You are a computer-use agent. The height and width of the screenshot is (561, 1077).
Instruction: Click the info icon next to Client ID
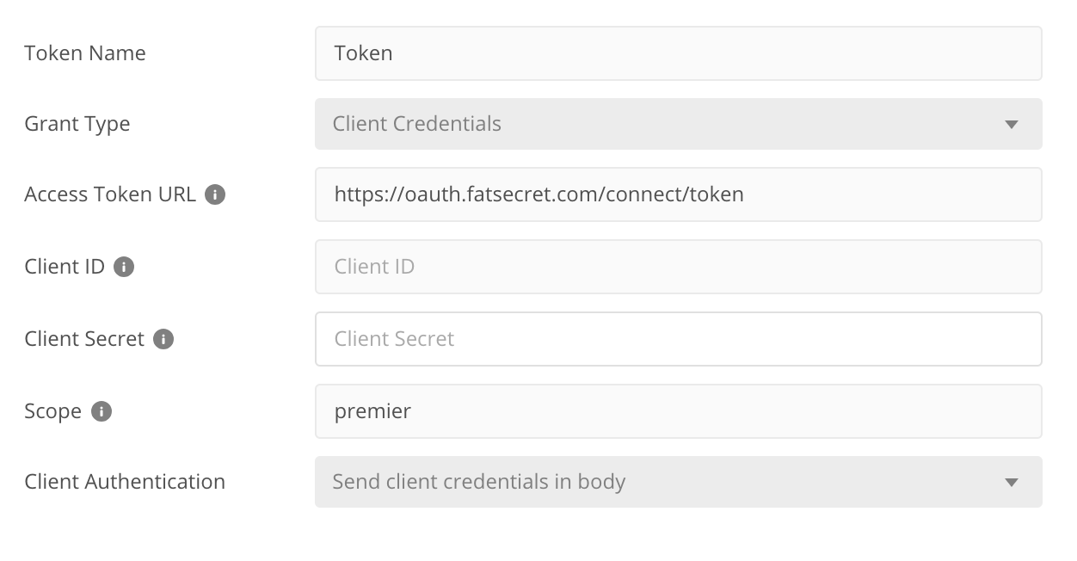[124, 267]
